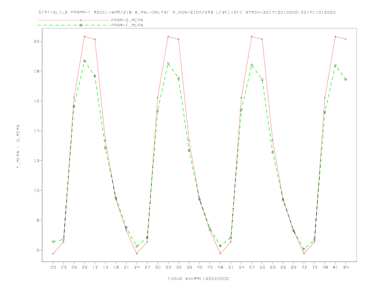
Task: Click the O_MEAN plus marker at hour 48
Action: coord(220,253)
